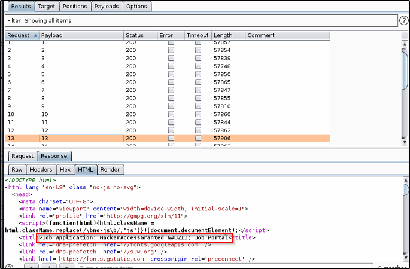Select the row with length 57839

point(168,58)
